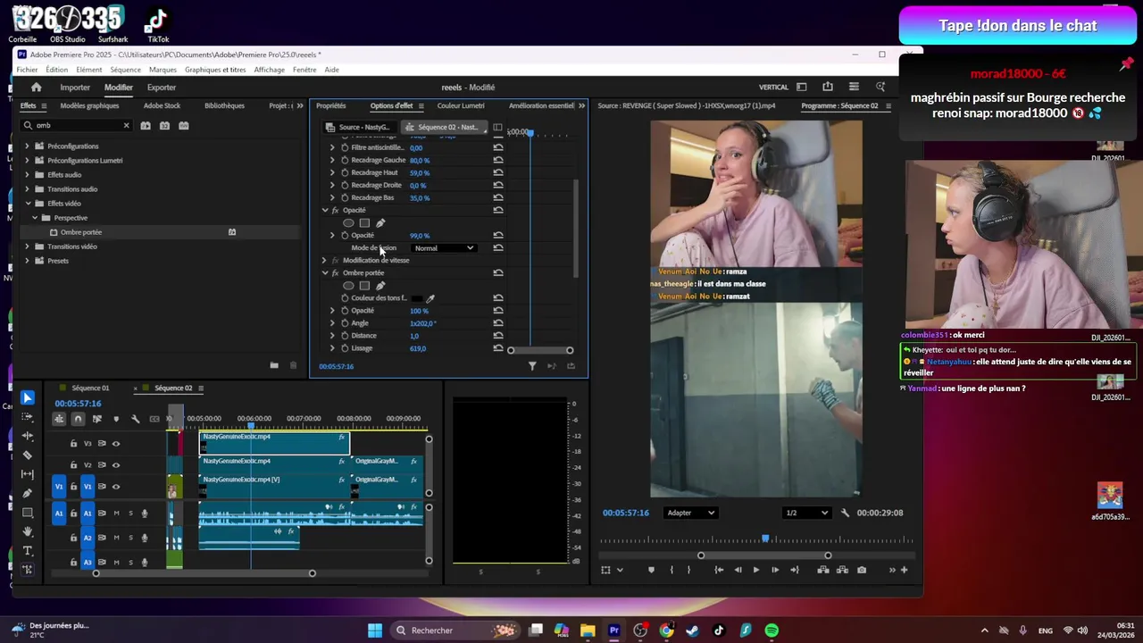Switch to Couleur Lumetri tab
This screenshot has width=1143, height=643.
point(461,105)
